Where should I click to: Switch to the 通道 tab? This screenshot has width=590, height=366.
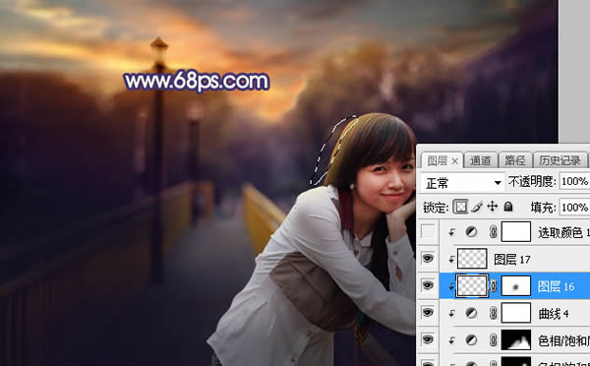(x=481, y=160)
